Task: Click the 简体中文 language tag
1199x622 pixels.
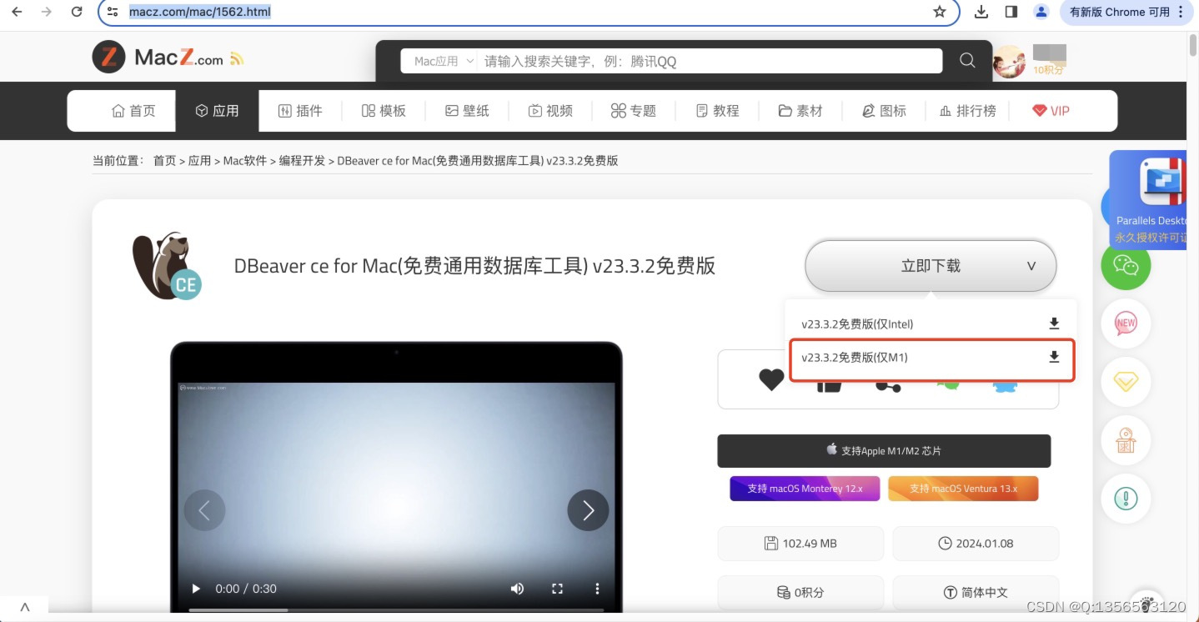Action: coord(976,592)
